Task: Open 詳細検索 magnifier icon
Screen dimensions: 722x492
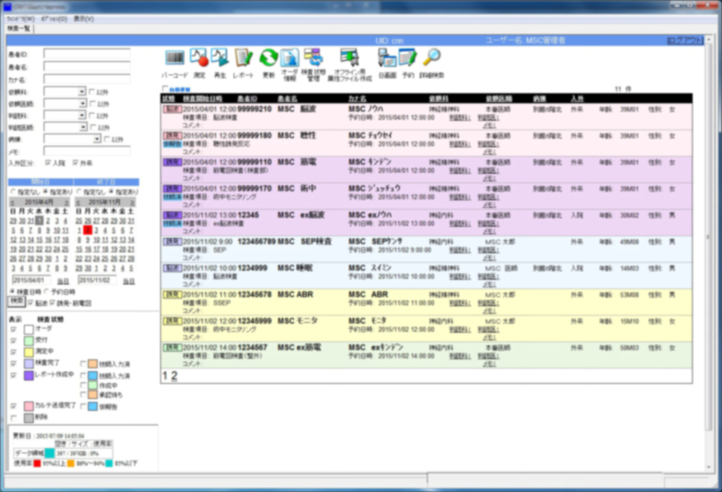Action: pos(431,58)
